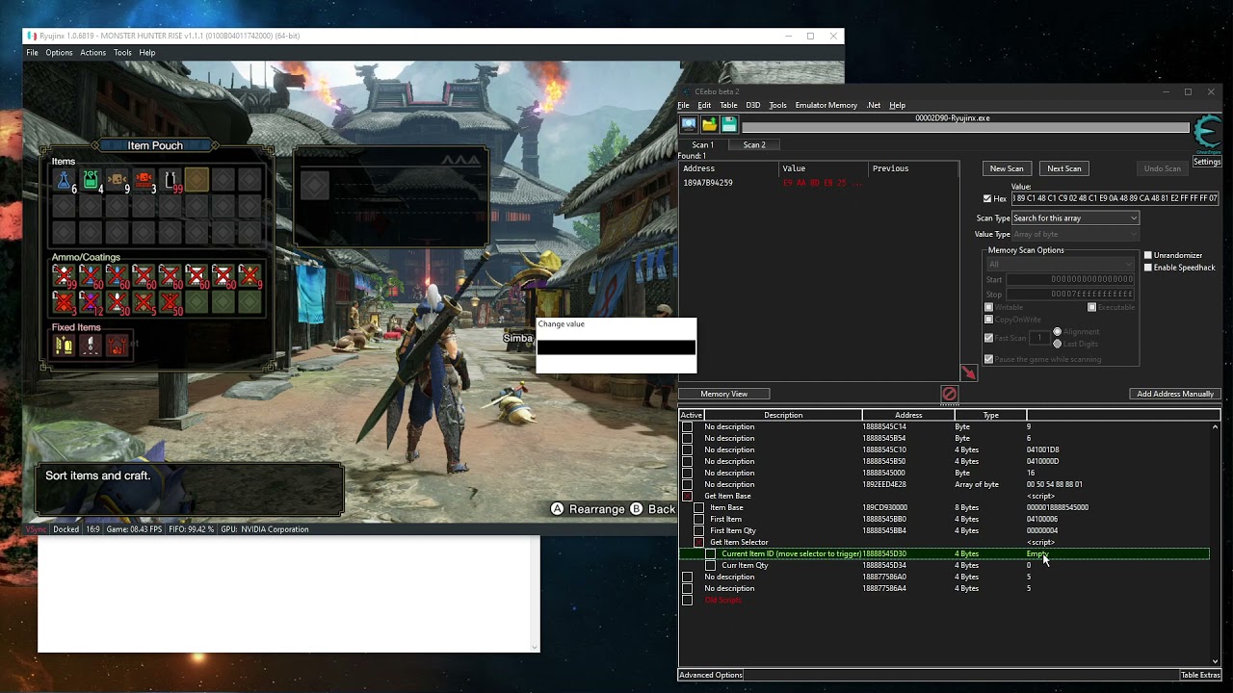The height and width of the screenshot is (693, 1233).
Task: Select the ammo slot with quantity 5
Action: 144,303
